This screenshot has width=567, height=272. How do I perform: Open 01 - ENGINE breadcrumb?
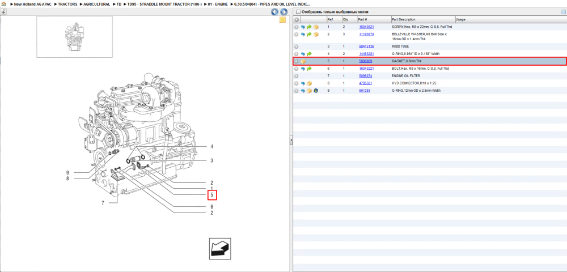coord(218,4)
